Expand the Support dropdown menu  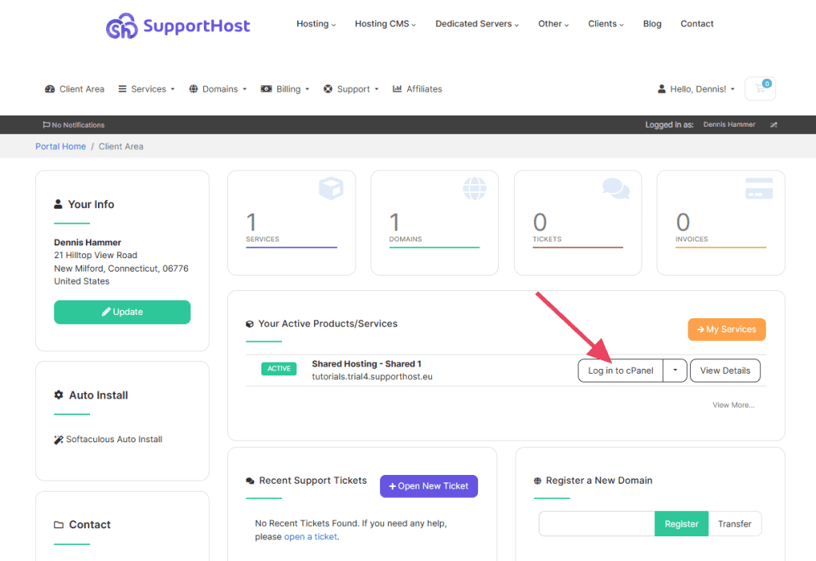point(351,89)
